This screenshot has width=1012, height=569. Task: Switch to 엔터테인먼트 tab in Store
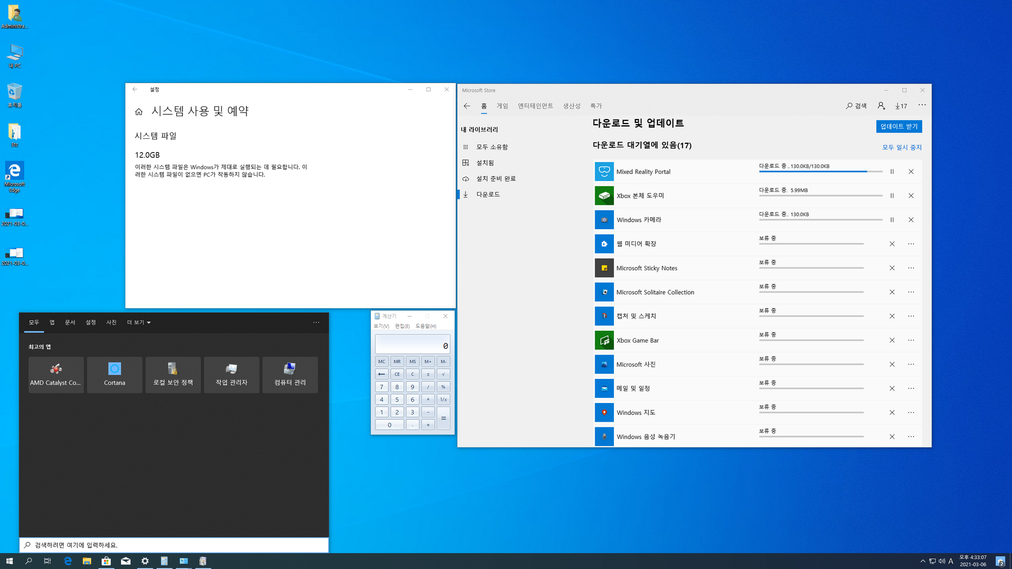[535, 106]
